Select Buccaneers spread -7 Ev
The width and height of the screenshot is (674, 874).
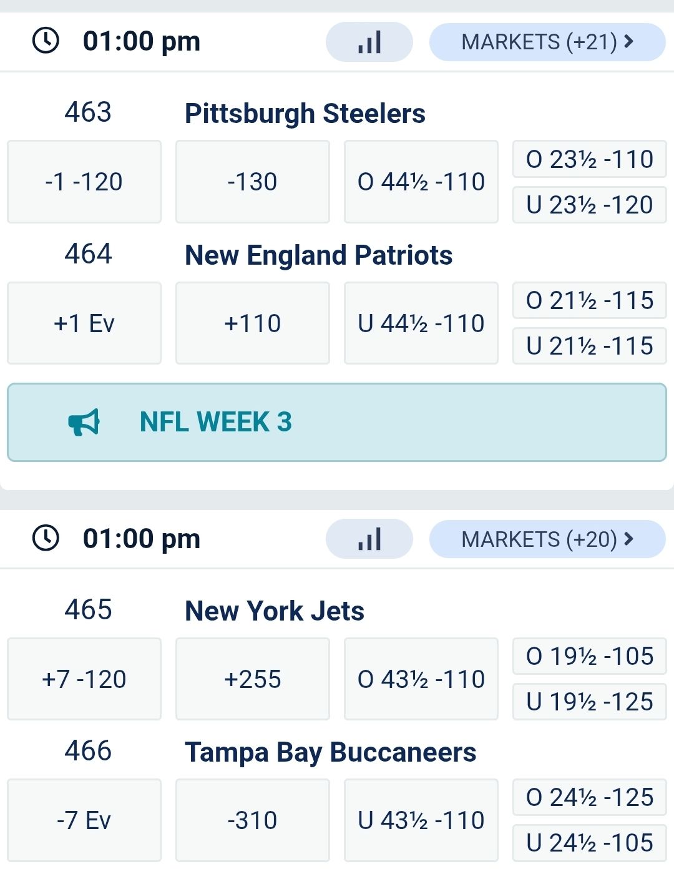[84, 820]
